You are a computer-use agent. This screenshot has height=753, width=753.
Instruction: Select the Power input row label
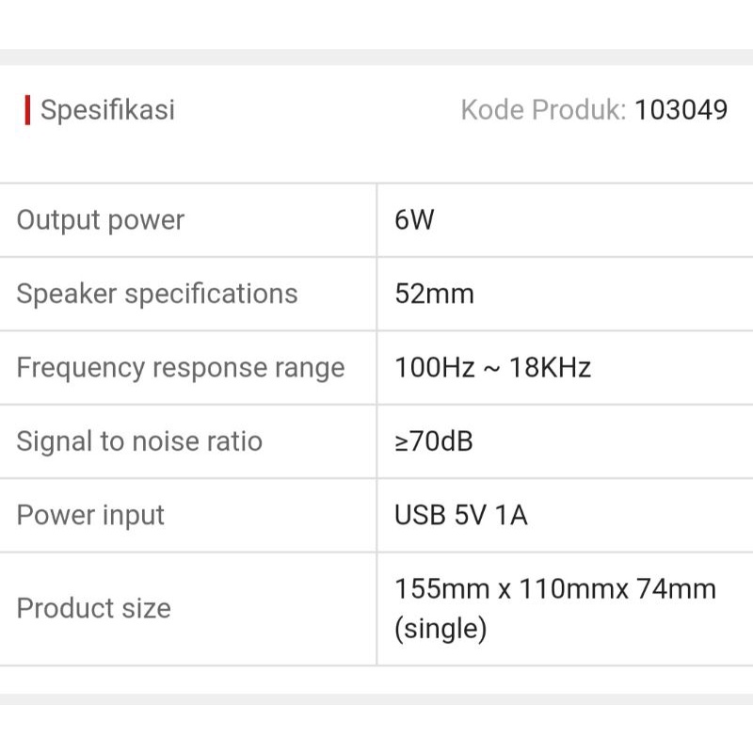point(90,515)
